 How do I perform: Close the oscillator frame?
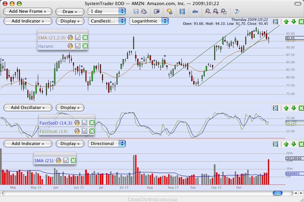tap(301, 108)
